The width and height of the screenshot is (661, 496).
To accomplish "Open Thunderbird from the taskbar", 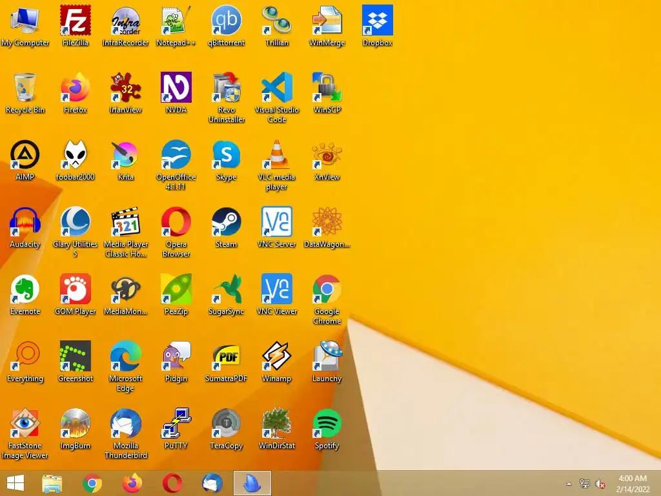I will pyautogui.click(x=212, y=483).
